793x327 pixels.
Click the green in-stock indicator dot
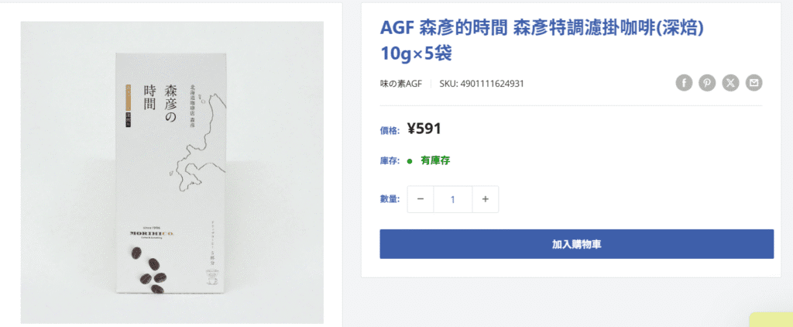pyautogui.click(x=410, y=161)
